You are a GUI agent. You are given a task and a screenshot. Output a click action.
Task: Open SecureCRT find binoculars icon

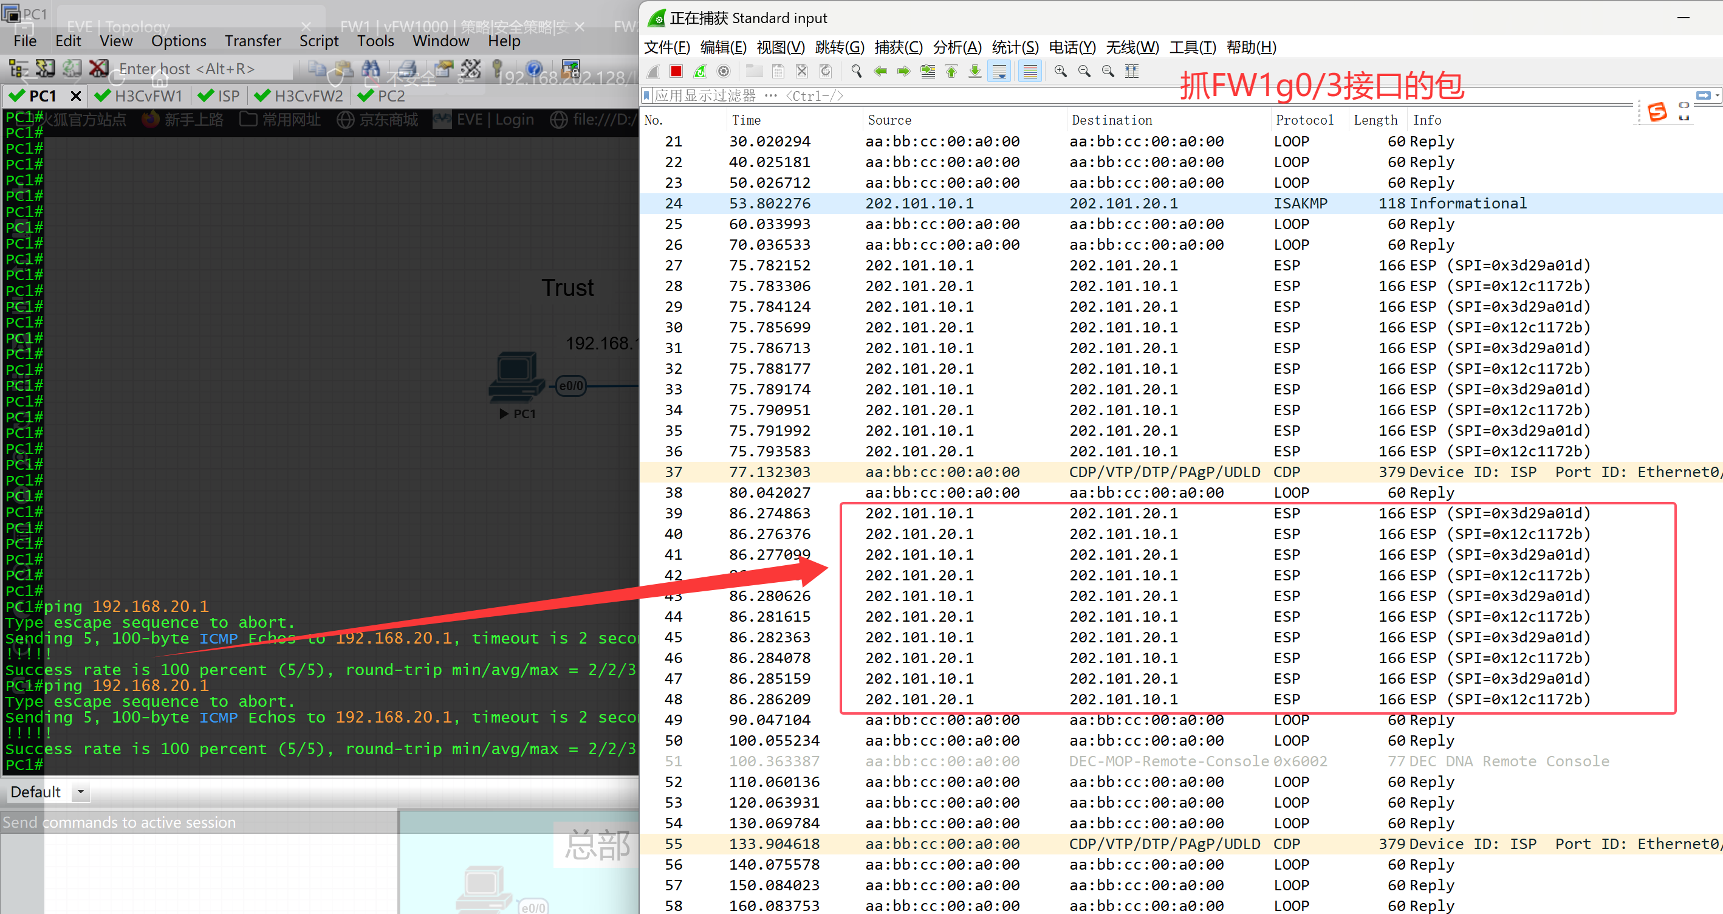371,69
